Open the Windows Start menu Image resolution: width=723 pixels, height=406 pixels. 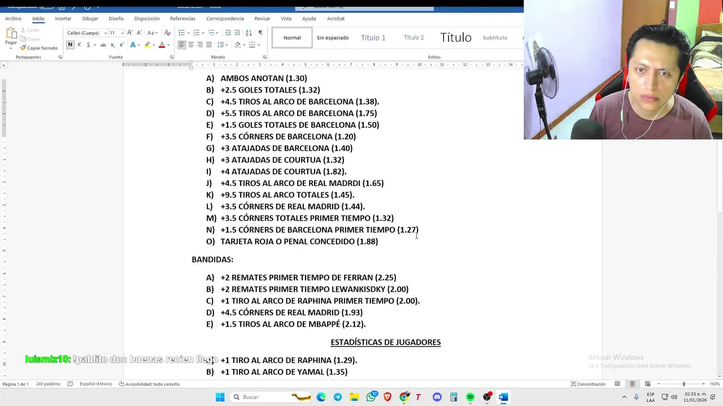[x=220, y=397]
